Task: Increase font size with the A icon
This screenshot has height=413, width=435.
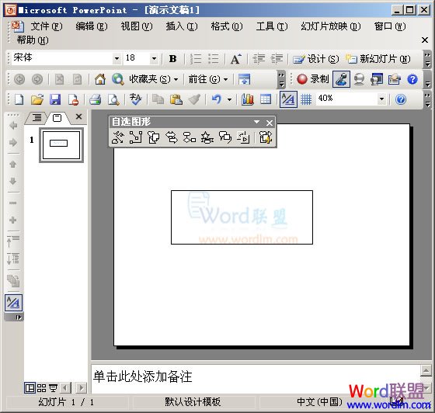Action: [x=236, y=59]
